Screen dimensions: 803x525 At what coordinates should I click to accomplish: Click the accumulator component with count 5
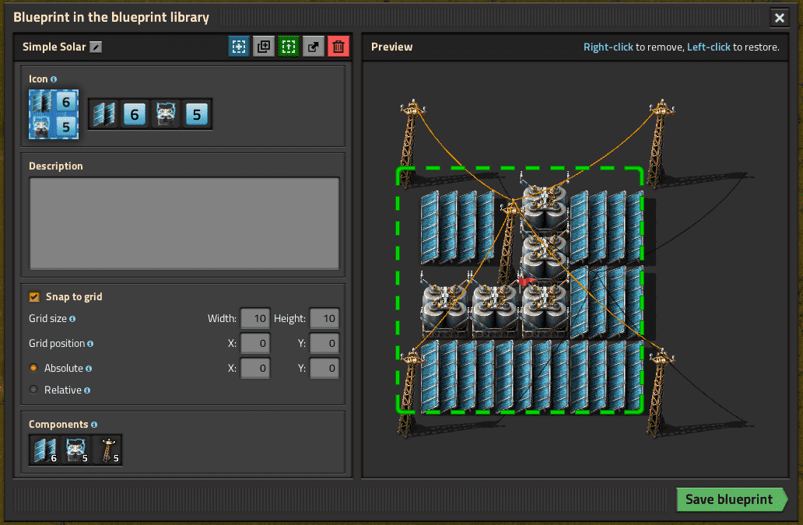tap(75, 450)
